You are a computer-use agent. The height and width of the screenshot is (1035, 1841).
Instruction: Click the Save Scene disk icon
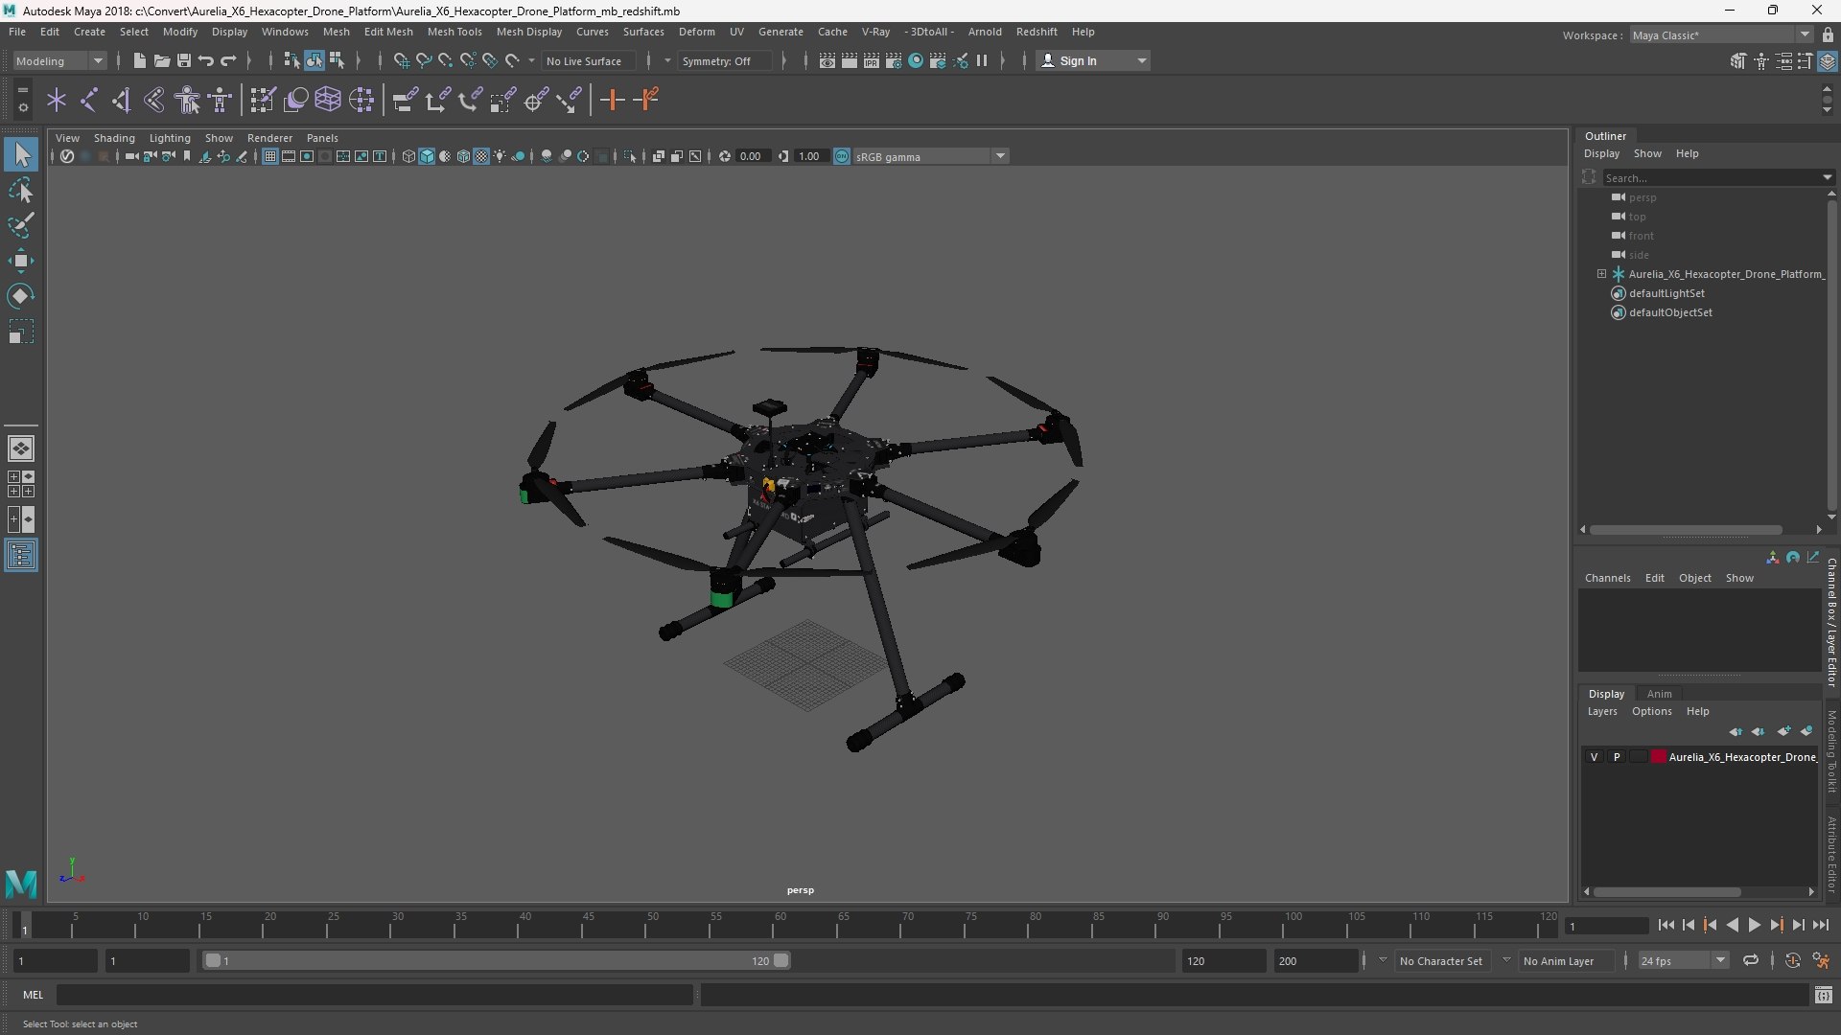click(183, 60)
